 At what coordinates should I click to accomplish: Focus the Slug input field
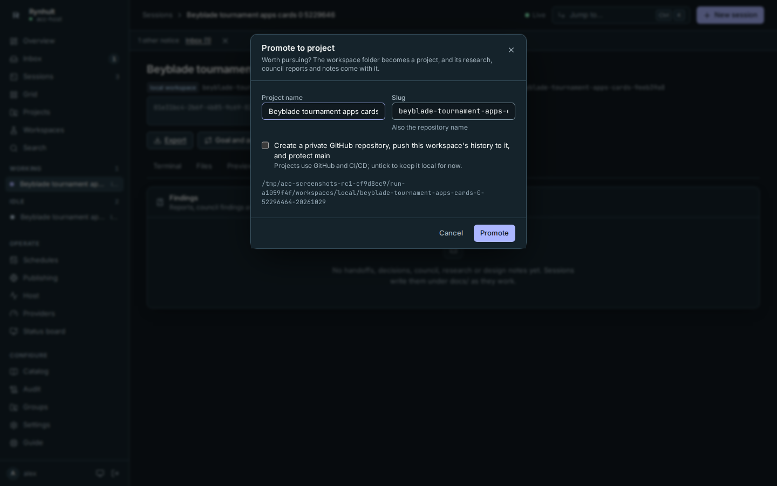pyautogui.click(x=453, y=111)
